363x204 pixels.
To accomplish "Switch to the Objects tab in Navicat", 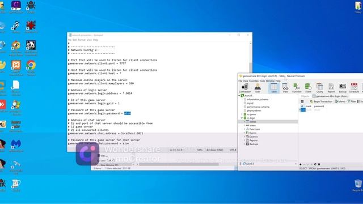I will click(x=305, y=96).
